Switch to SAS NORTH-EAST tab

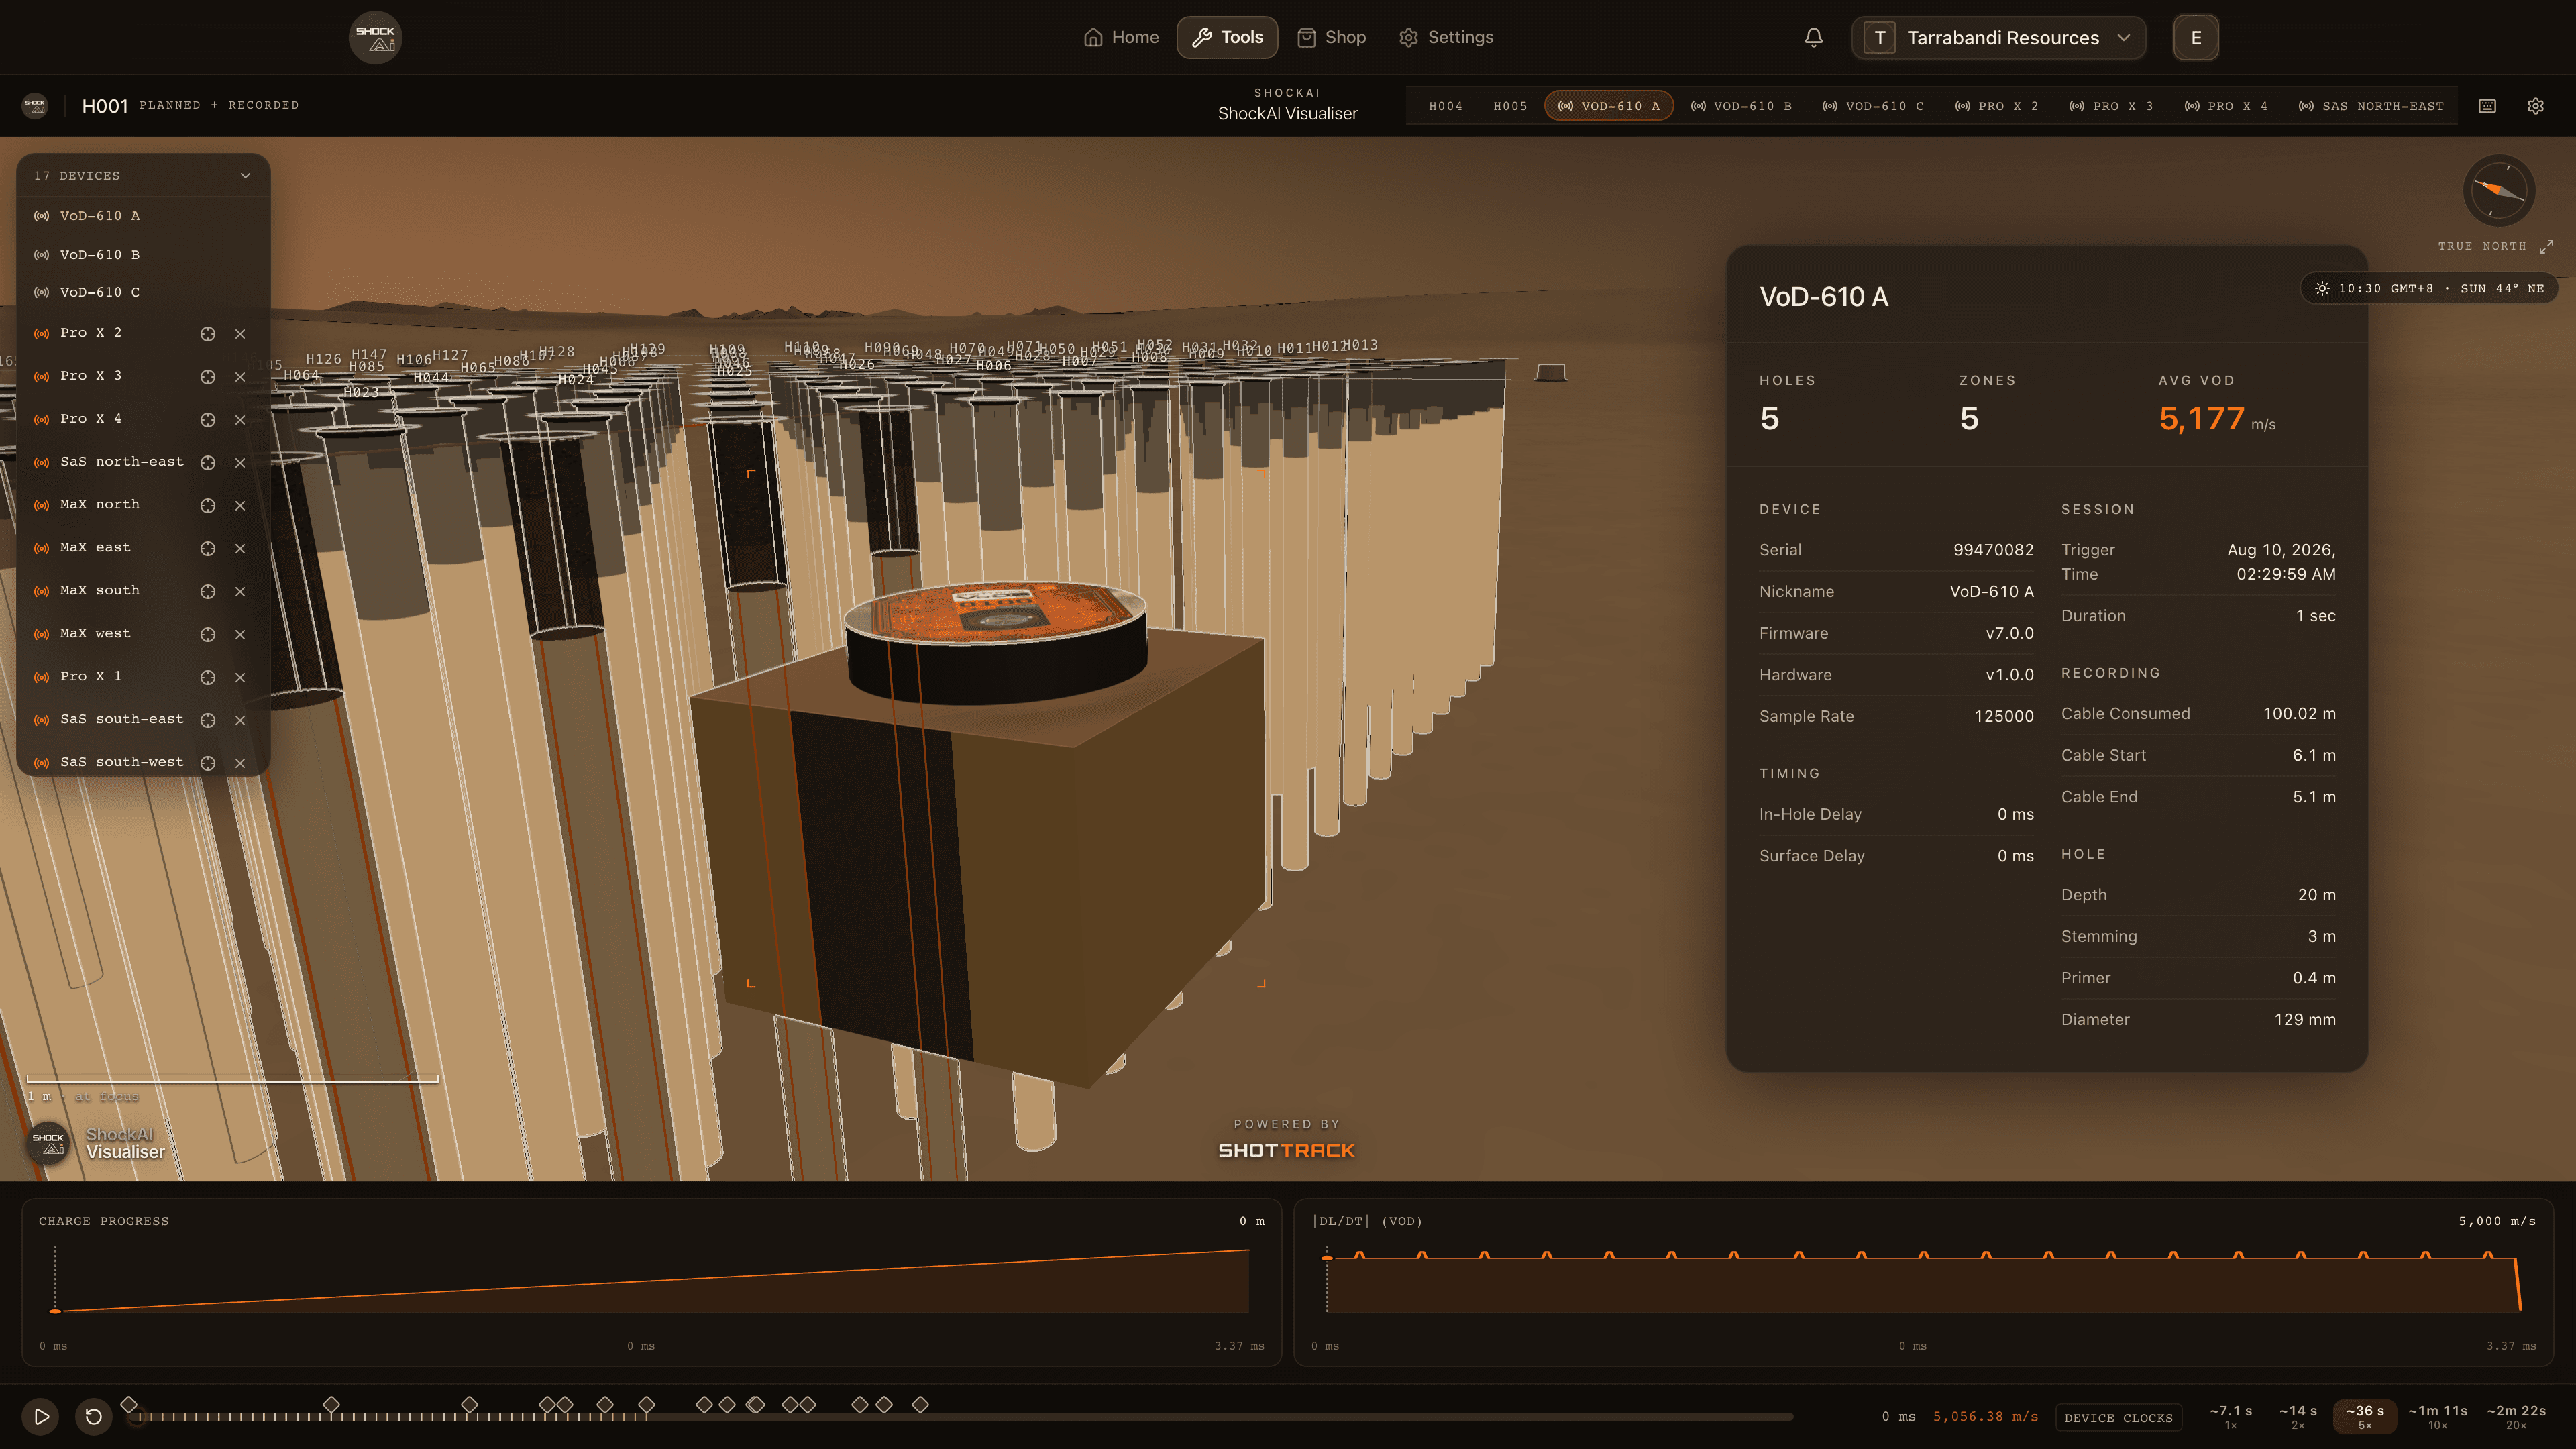2370,106
